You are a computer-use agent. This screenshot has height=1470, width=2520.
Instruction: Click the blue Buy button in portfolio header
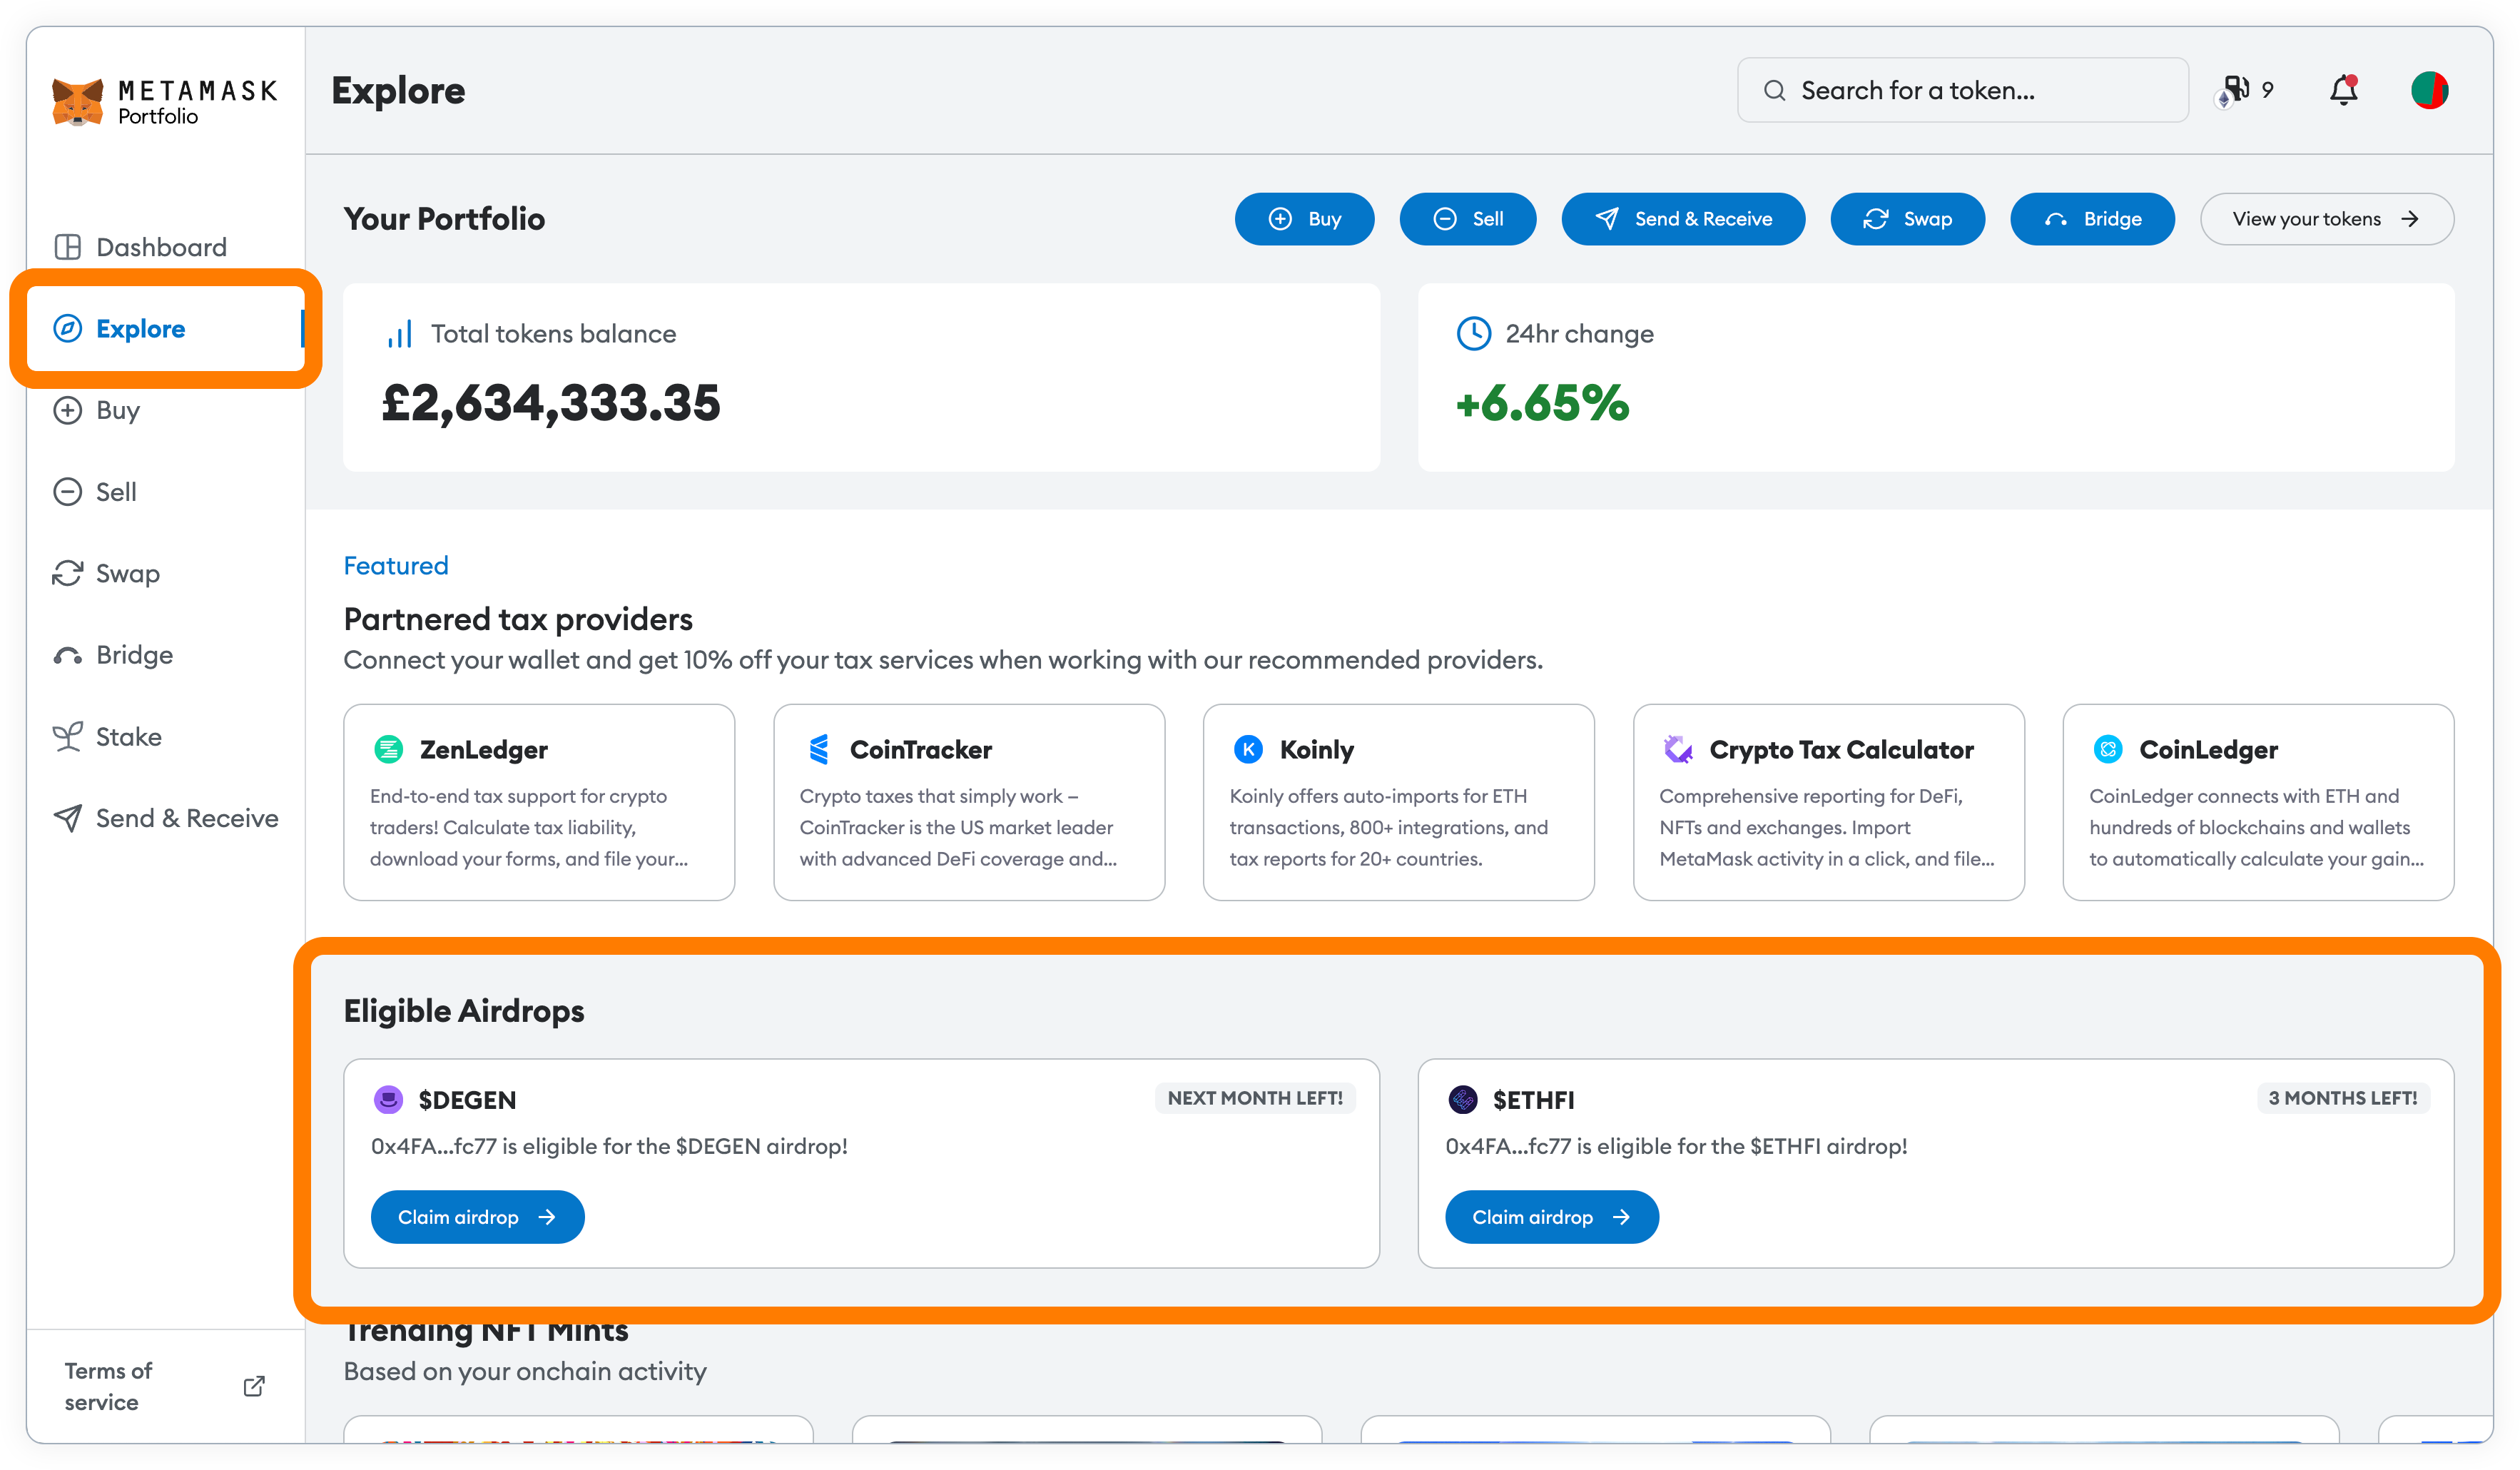(x=1304, y=219)
